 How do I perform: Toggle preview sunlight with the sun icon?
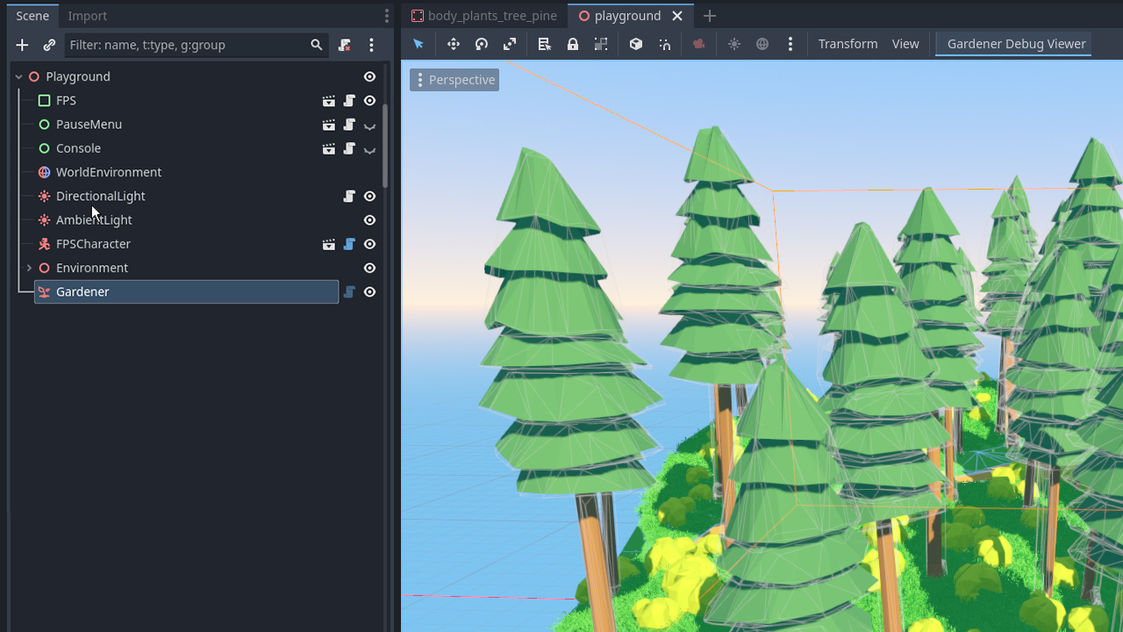tap(733, 43)
